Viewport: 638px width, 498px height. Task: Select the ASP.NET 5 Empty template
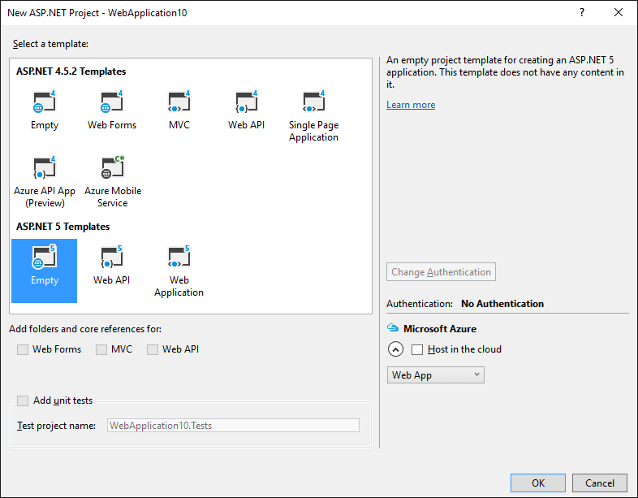point(45,258)
